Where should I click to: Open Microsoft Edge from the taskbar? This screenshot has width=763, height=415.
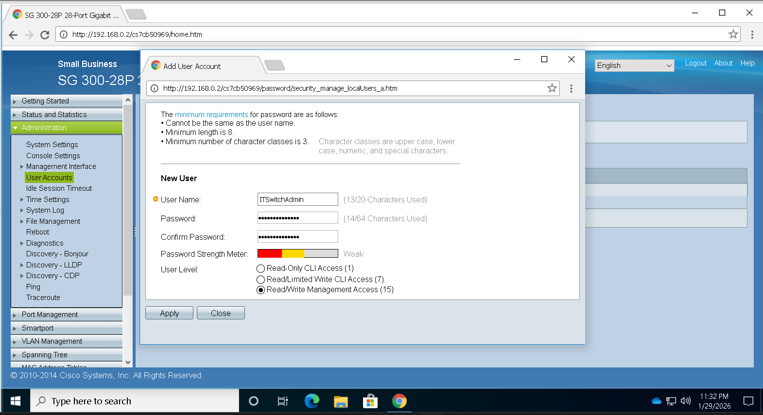[x=312, y=401]
